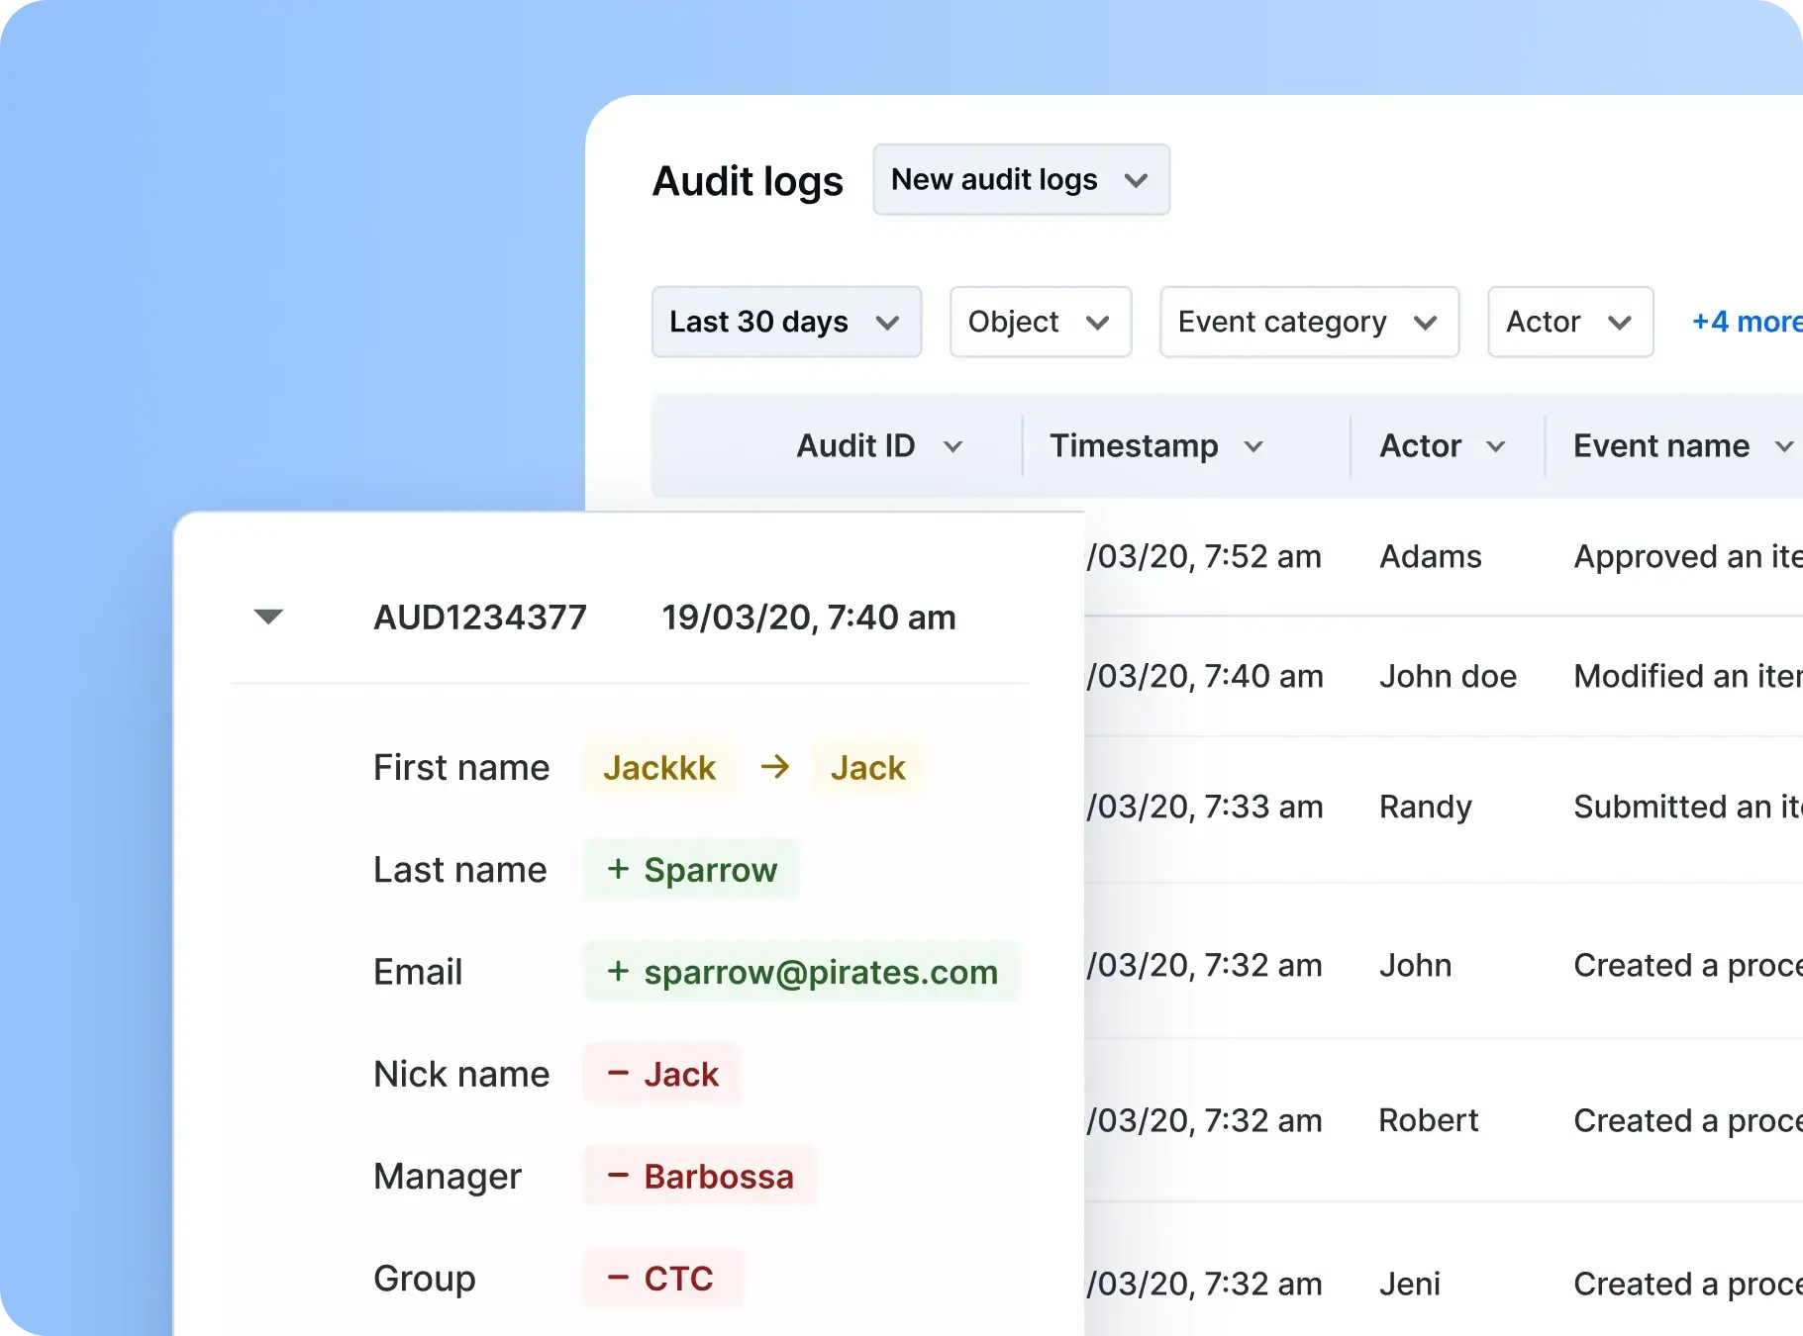Collapse the AUD1234377 audit detail panel

[268, 616]
